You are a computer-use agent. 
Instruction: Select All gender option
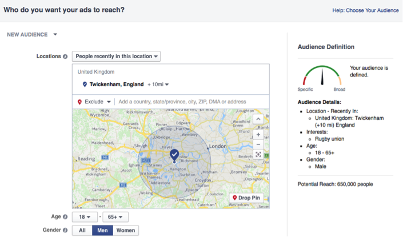click(82, 230)
